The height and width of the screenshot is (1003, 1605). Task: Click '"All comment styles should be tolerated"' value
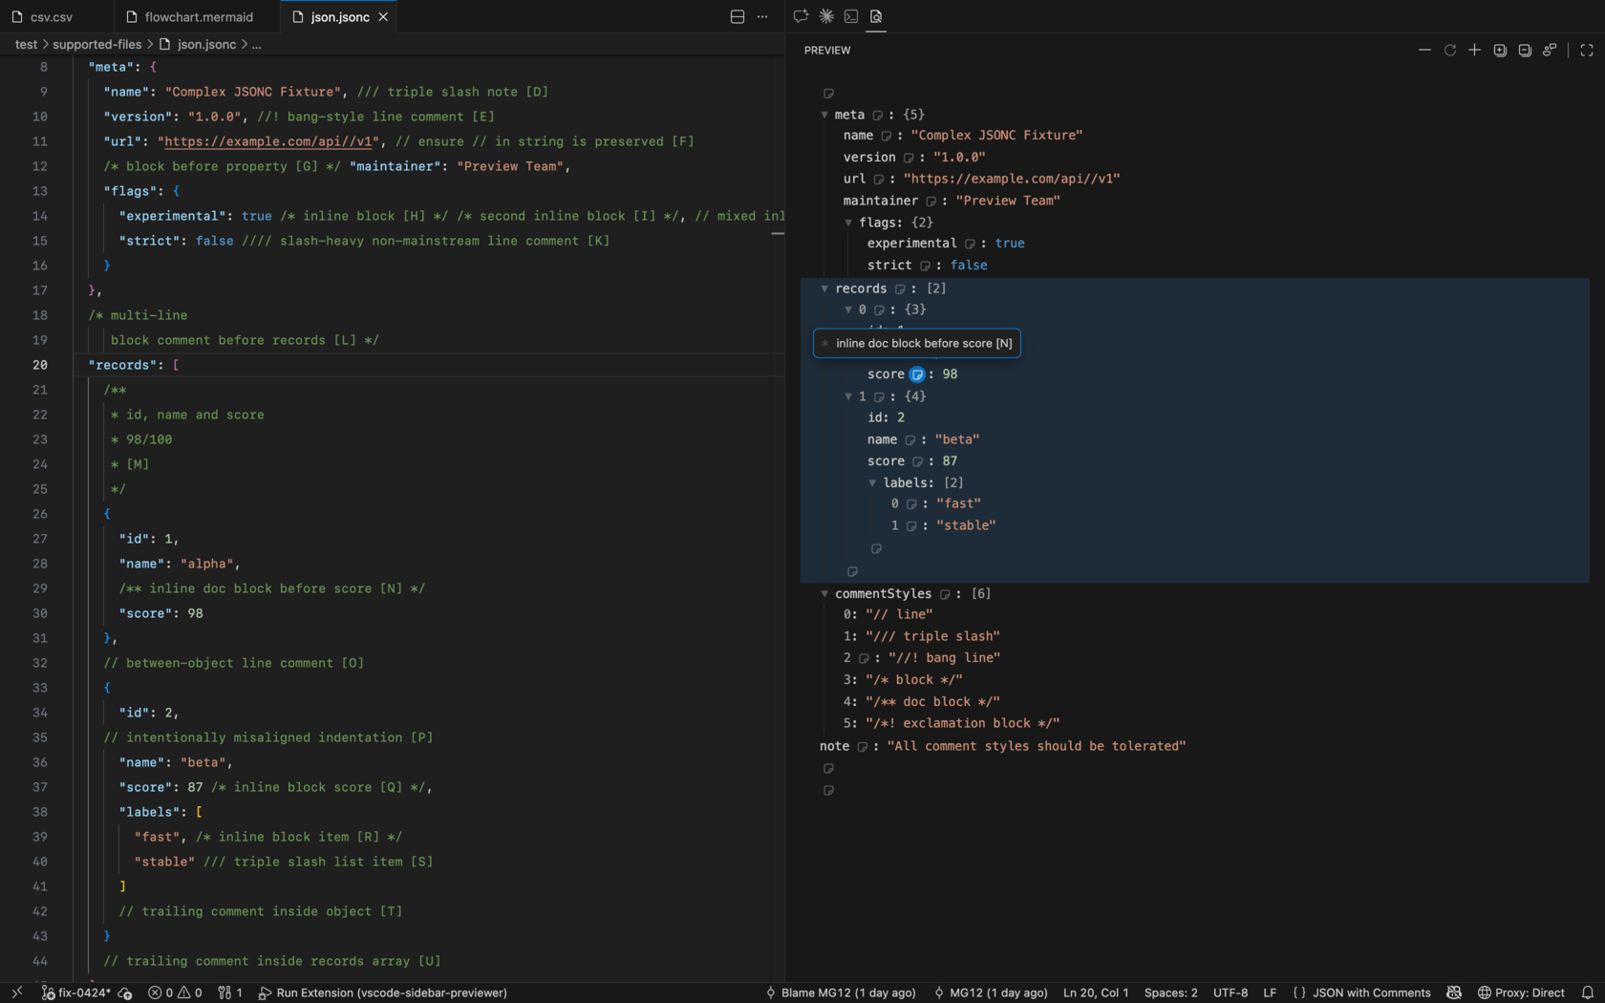(x=1037, y=746)
